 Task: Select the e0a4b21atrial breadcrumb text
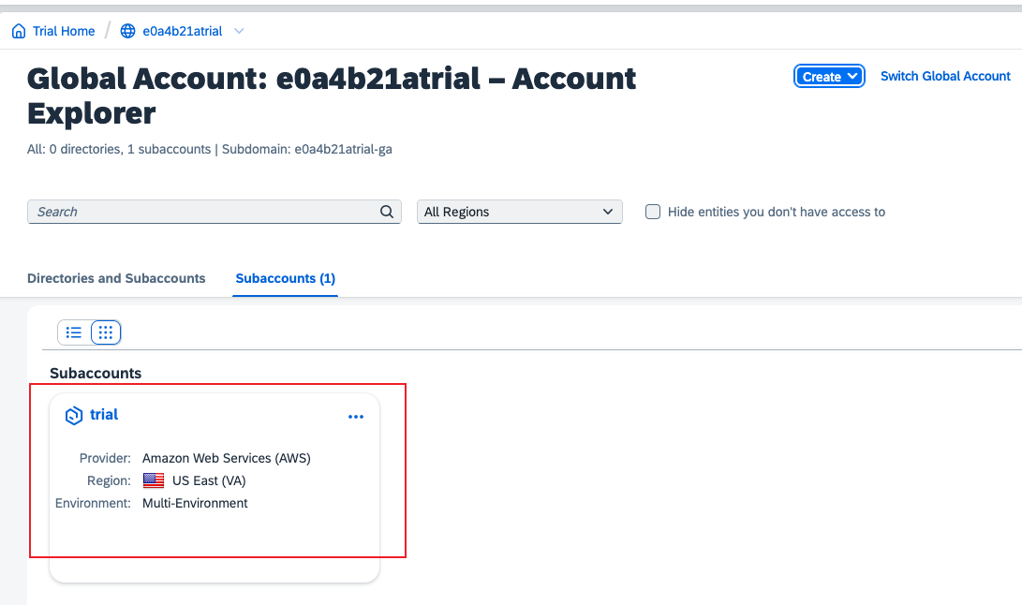pyautogui.click(x=182, y=31)
